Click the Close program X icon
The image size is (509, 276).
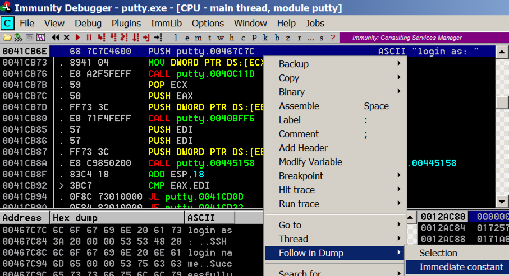67,38
